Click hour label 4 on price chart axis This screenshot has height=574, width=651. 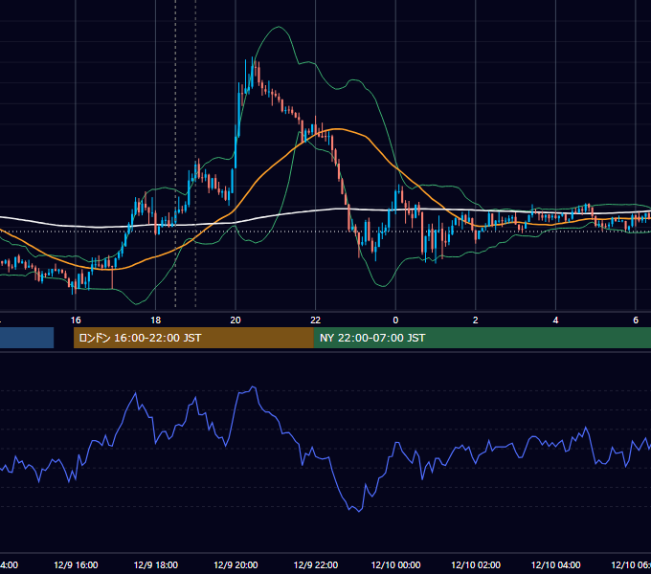tap(555, 320)
